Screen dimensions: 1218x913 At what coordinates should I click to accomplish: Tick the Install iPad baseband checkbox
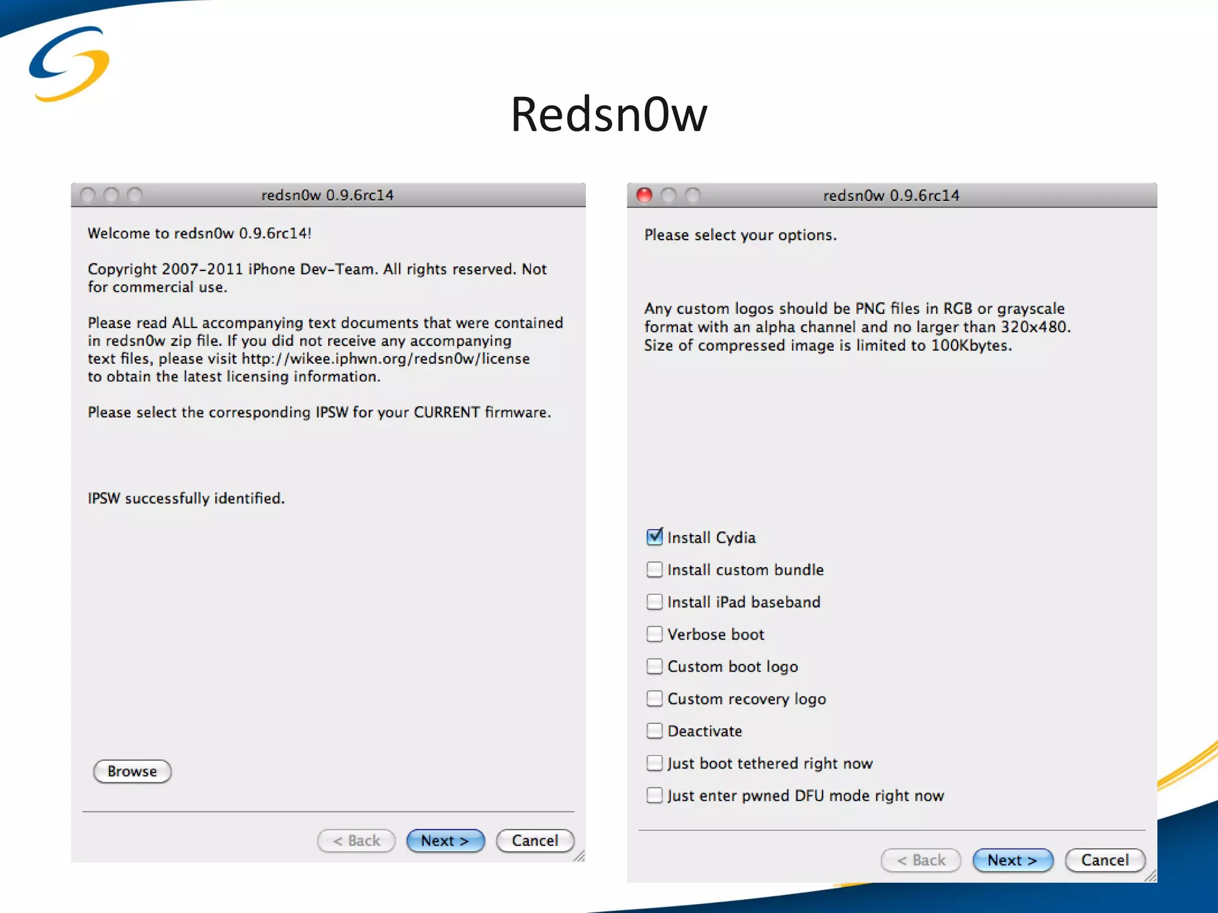pos(654,602)
